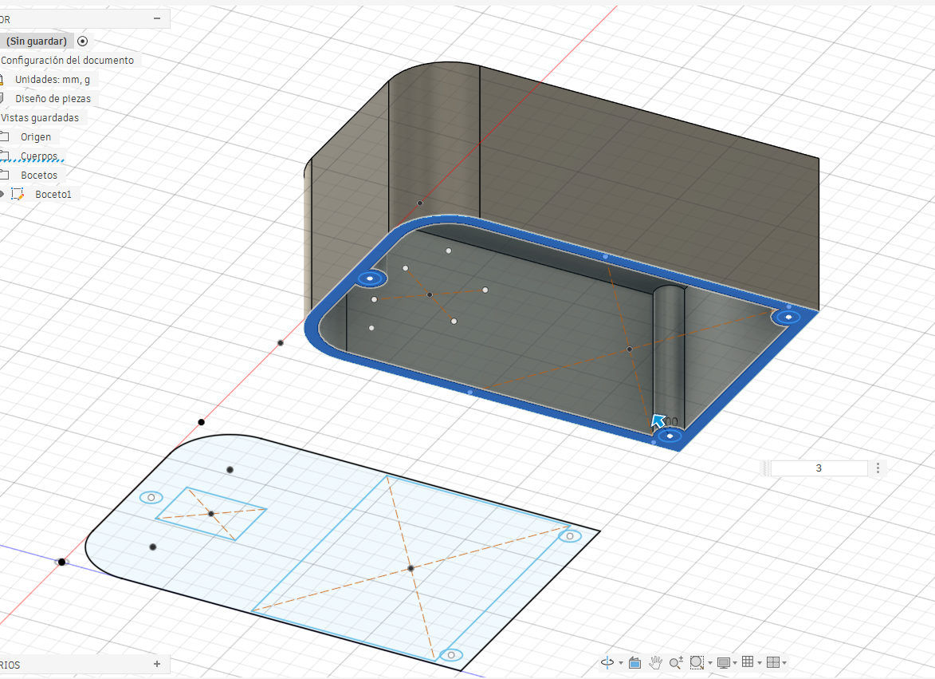The width and height of the screenshot is (935, 679).
Task: Click the blue extrude arrow manipulator
Action: tap(657, 421)
